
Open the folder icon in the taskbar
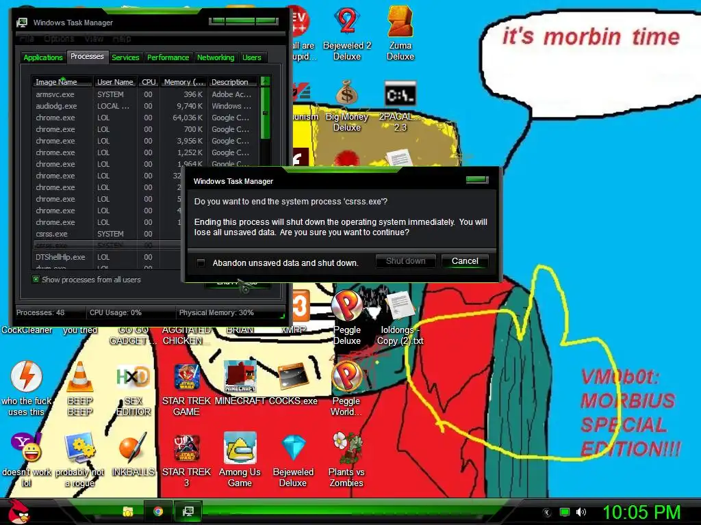pyautogui.click(x=128, y=511)
